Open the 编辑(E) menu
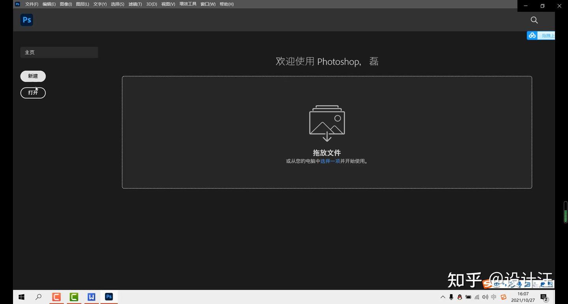 49,4
